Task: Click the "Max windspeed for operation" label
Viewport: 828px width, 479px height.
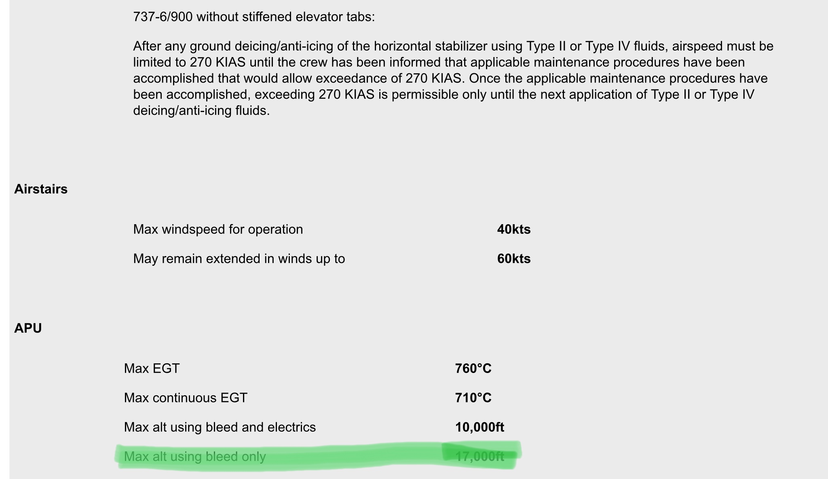Action: coord(218,229)
